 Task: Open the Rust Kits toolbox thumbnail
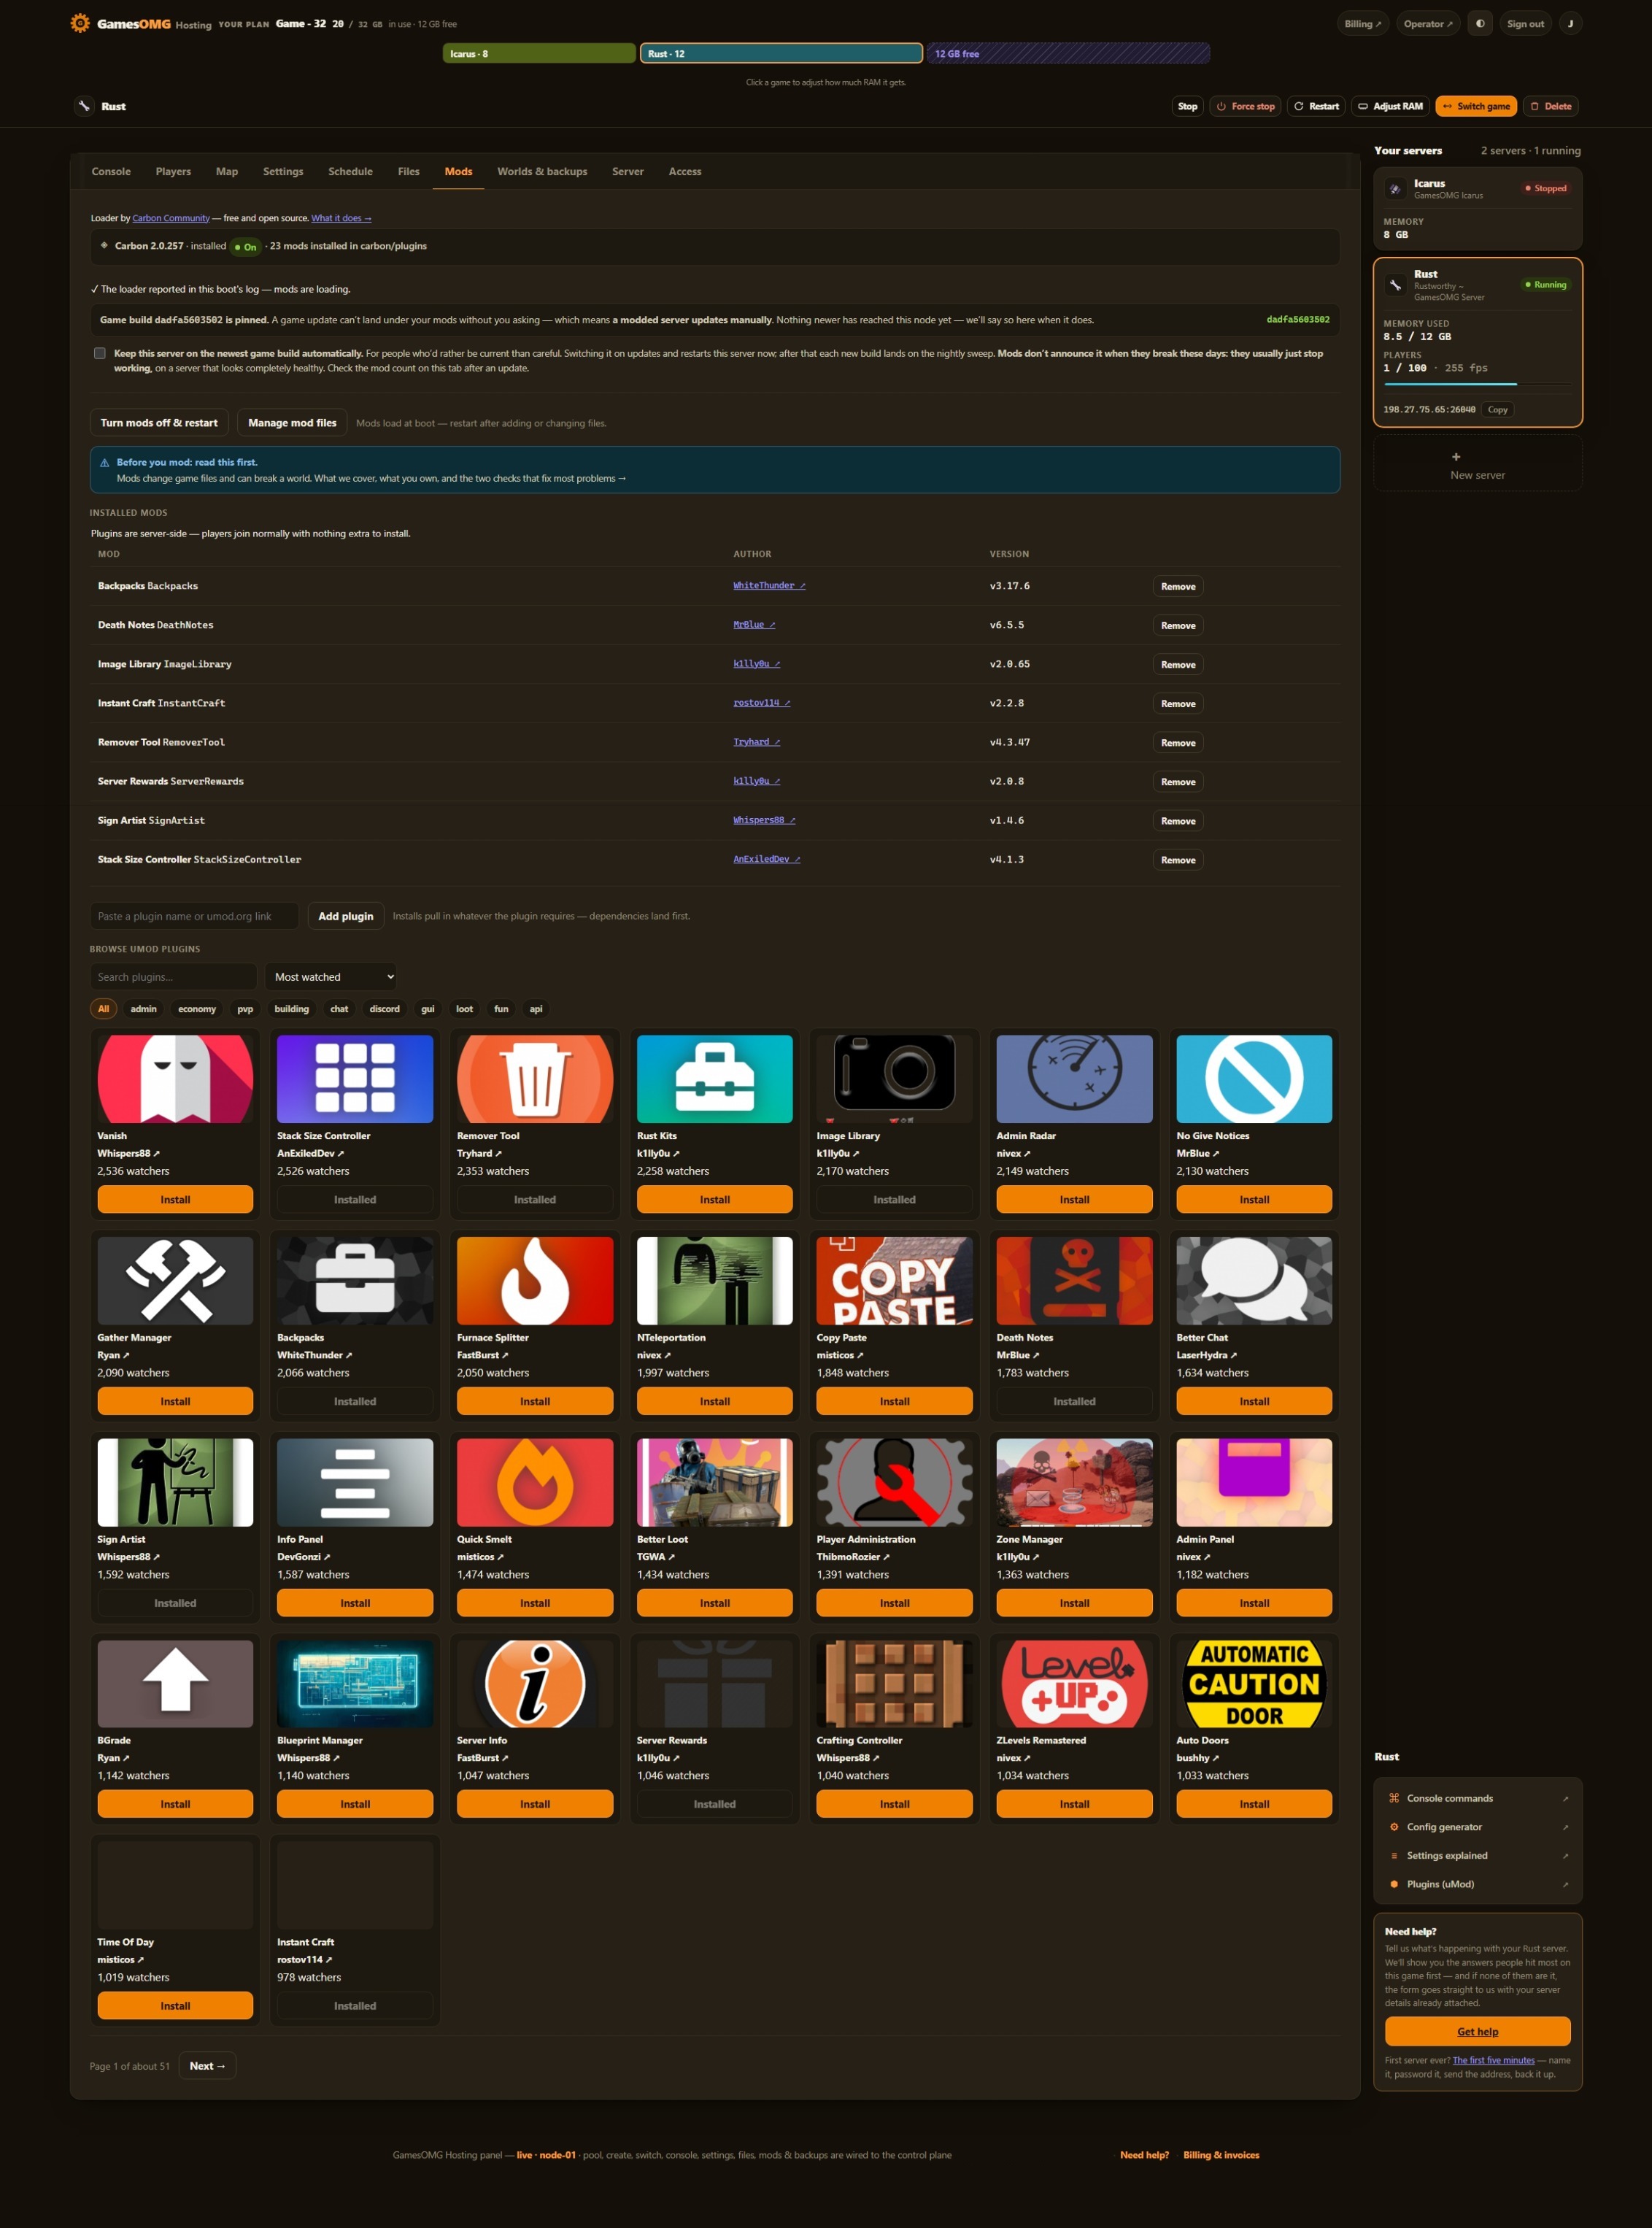tap(714, 1078)
